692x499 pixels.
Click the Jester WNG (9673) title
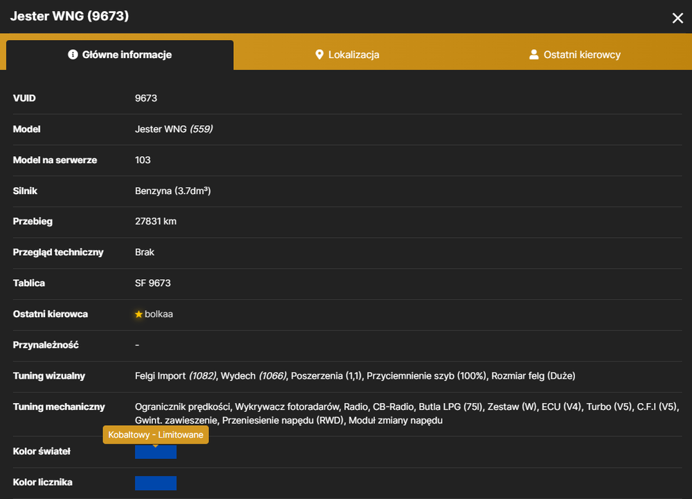[x=70, y=17]
